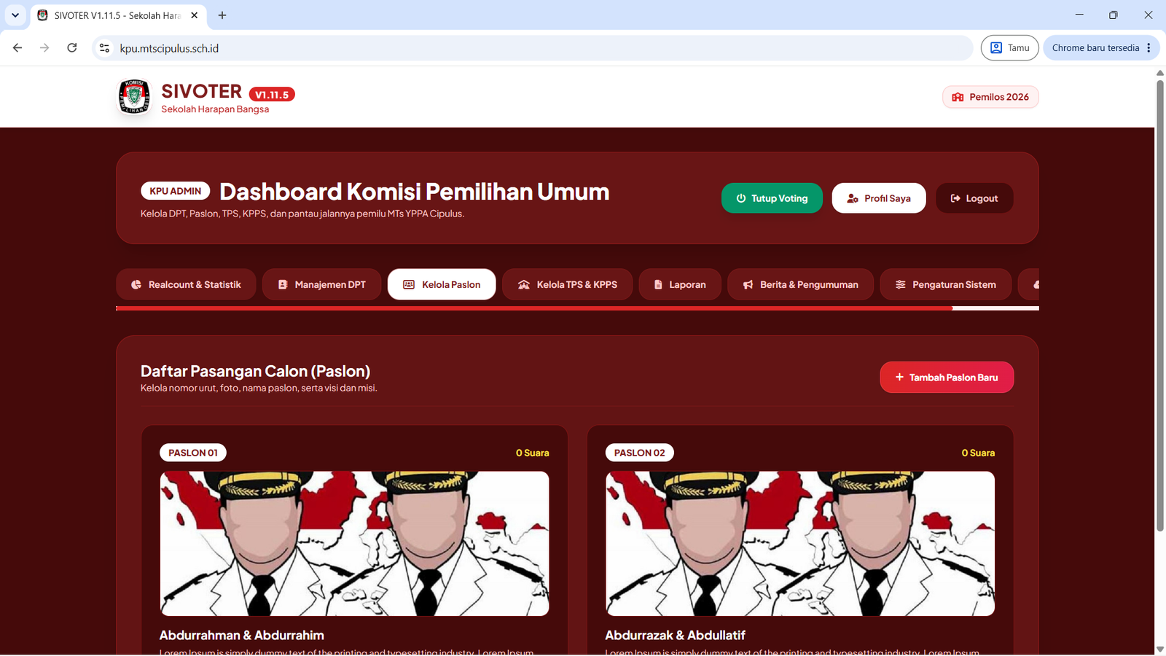The image size is (1166, 656).
Task: Click the 0 Suara count on Paslon 01
Action: [533, 453]
